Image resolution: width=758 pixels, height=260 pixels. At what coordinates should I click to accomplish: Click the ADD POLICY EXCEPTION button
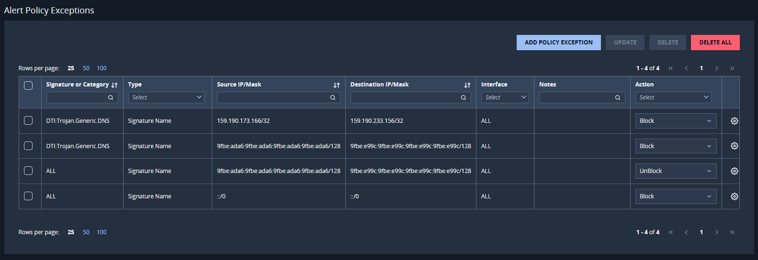[x=558, y=43]
